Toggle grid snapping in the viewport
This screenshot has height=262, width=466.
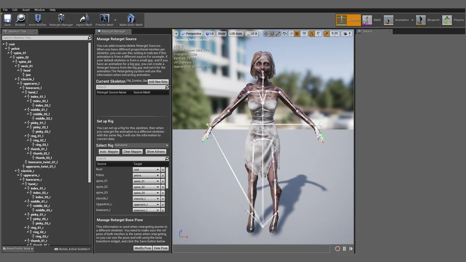coord(297,34)
